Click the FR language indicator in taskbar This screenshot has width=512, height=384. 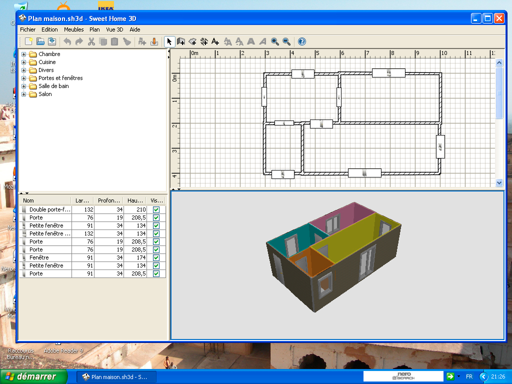point(469,376)
